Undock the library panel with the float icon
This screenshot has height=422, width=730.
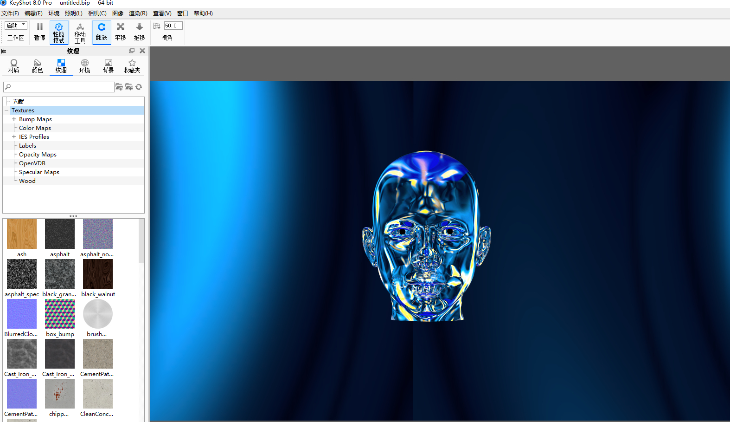pyautogui.click(x=132, y=51)
